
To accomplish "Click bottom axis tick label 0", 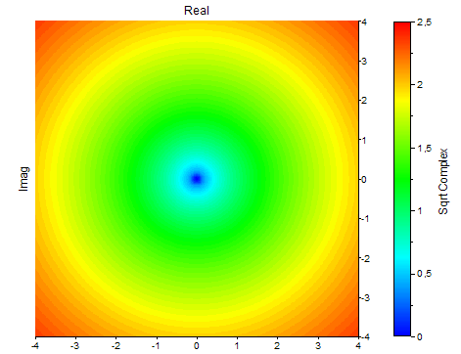I will click(x=197, y=346).
